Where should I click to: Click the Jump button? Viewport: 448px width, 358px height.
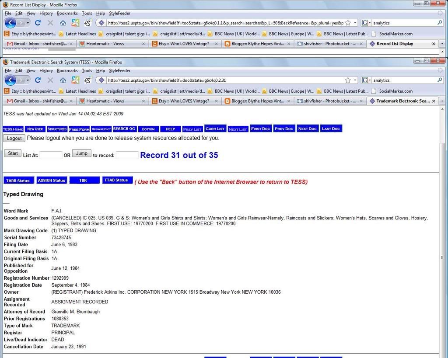pyautogui.click(x=82, y=153)
